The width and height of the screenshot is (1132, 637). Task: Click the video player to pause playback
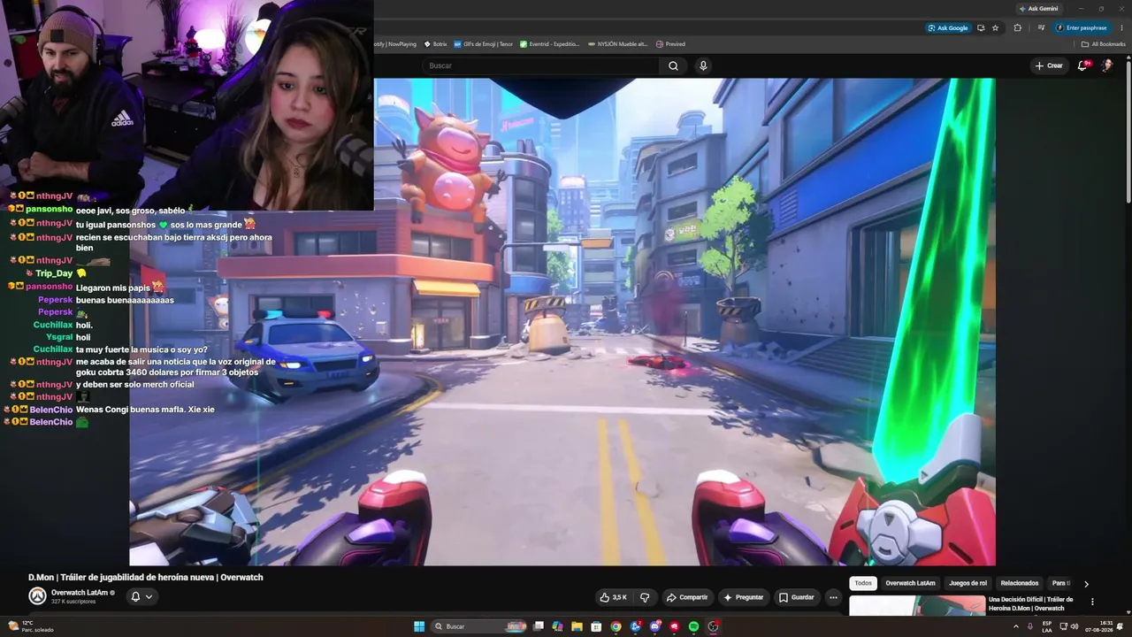(562, 322)
